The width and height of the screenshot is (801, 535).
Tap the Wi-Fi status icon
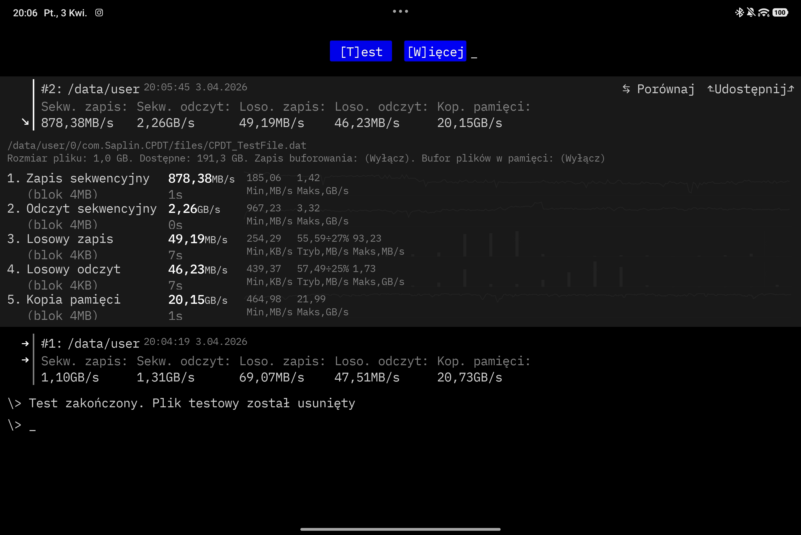point(763,13)
